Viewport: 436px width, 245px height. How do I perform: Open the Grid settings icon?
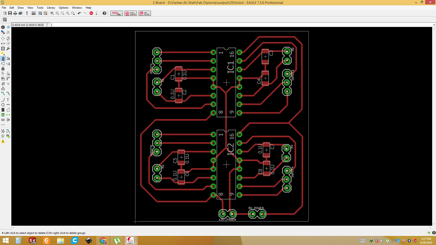tap(5, 19)
